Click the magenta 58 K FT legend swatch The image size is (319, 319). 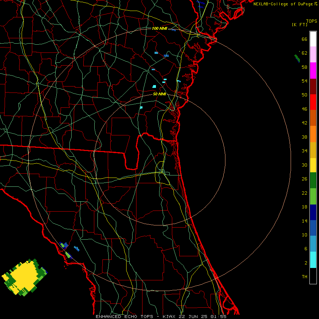click(313, 71)
